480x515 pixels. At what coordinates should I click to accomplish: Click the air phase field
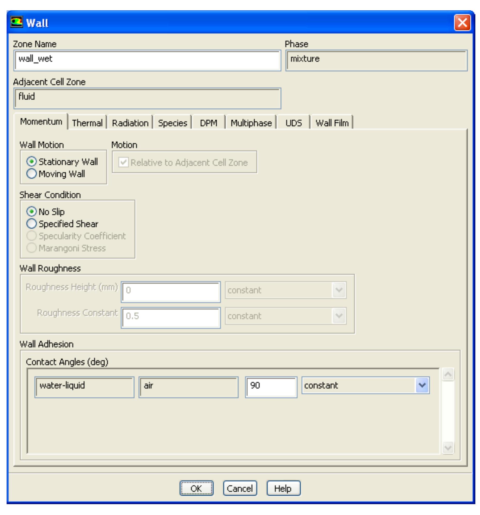pyautogui.click(x=188, y=387)
